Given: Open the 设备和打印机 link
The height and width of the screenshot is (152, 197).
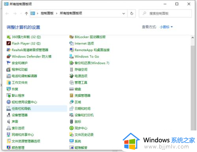Looking at the screenshot, I should 84,115.
